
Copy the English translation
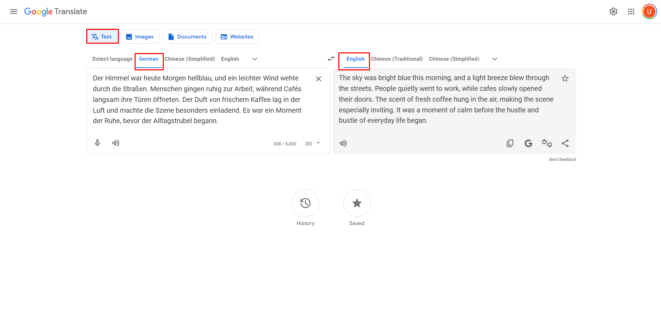[x=510, y=143]
